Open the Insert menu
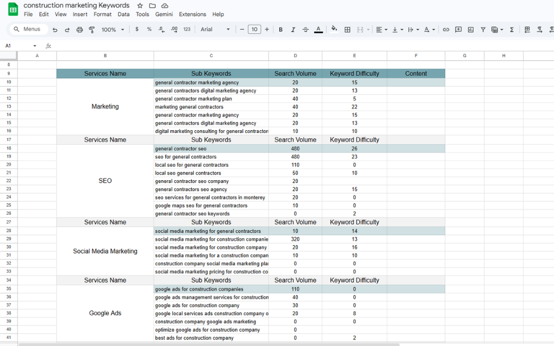This screenshot has height=346, width=554. click(80, 14)
